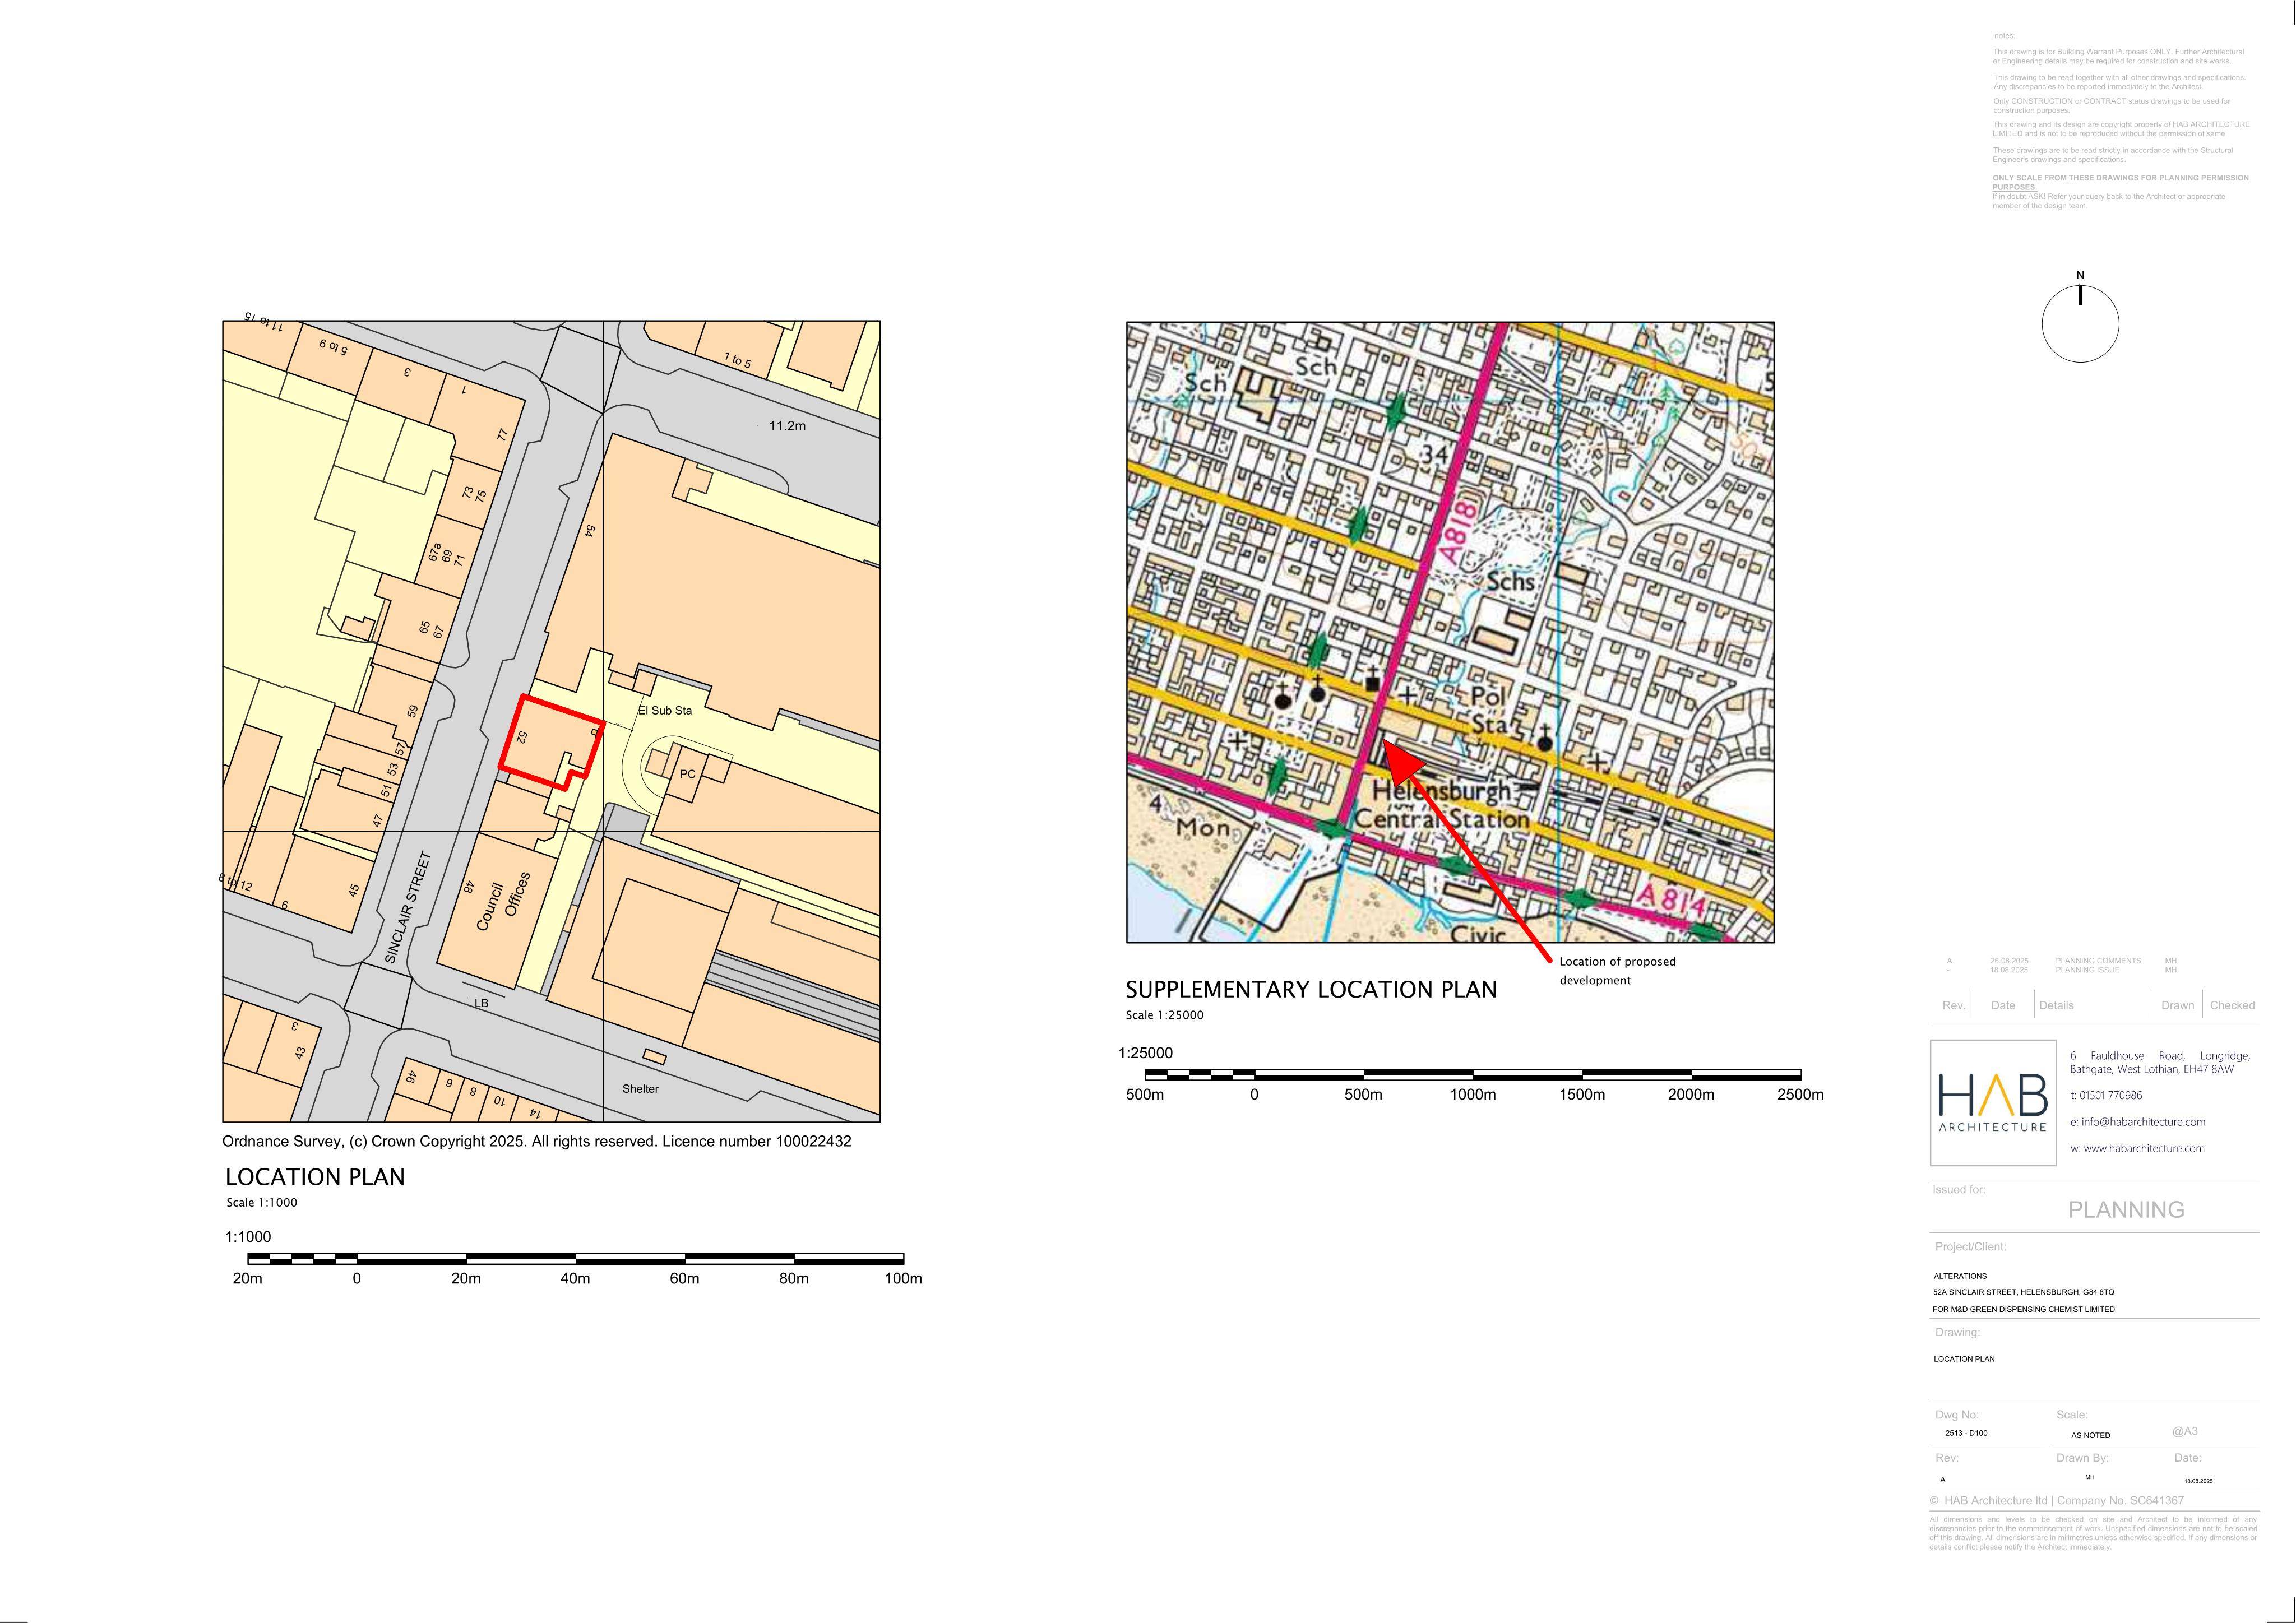Click the 'Mon' label on supplementary map
Screen dimensions: 2296x1623
pos(1202,829)
